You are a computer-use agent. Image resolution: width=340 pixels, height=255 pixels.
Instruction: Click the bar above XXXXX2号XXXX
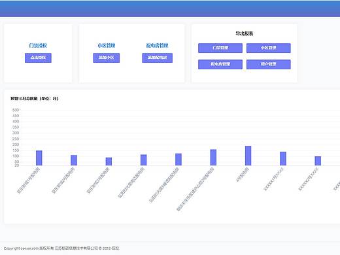[x=318, y=161]
